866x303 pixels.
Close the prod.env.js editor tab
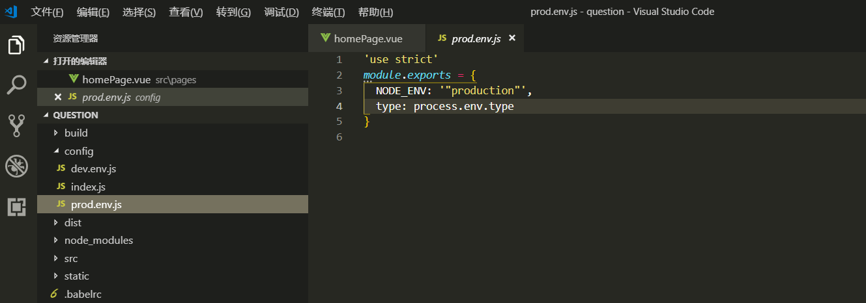(x=512, y=38)
